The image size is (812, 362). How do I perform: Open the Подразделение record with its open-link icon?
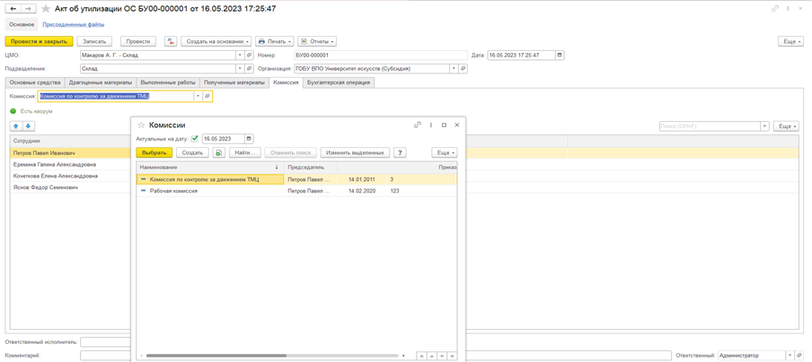tap(249, 68)
